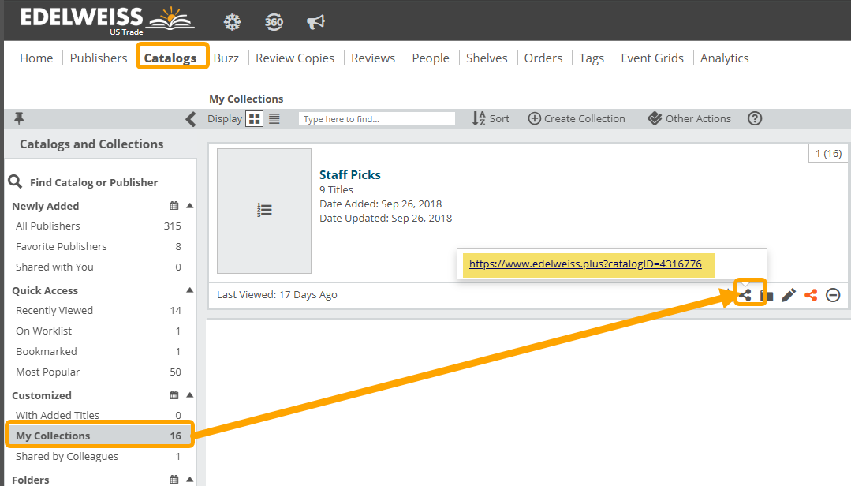
Task: Switch to grid display view
Action: tap(255, 118)
